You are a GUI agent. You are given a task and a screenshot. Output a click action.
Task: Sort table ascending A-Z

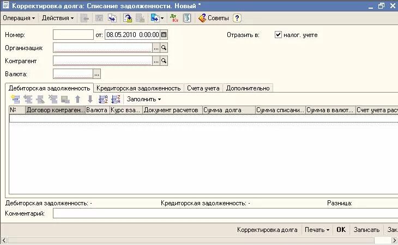[x=103, y=99]
